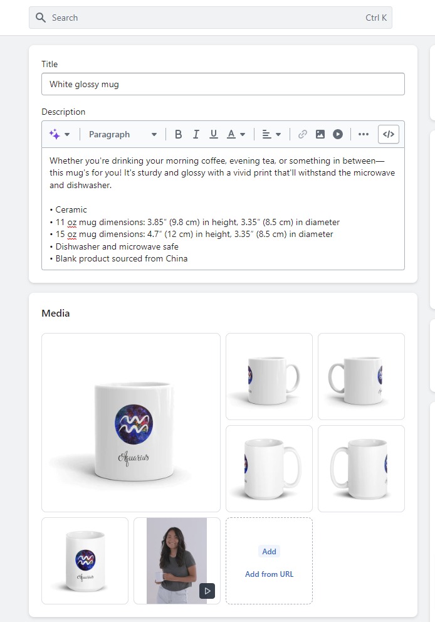Click 'Dishwasher and microwave safe' line
This screenshot has width=435, height=622.
click(114, 246)
